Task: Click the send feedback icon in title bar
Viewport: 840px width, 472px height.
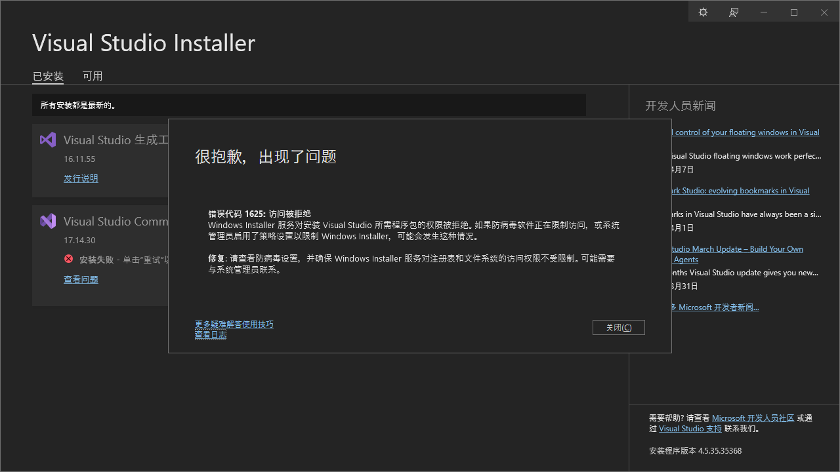Action: [x=734, y=12]
